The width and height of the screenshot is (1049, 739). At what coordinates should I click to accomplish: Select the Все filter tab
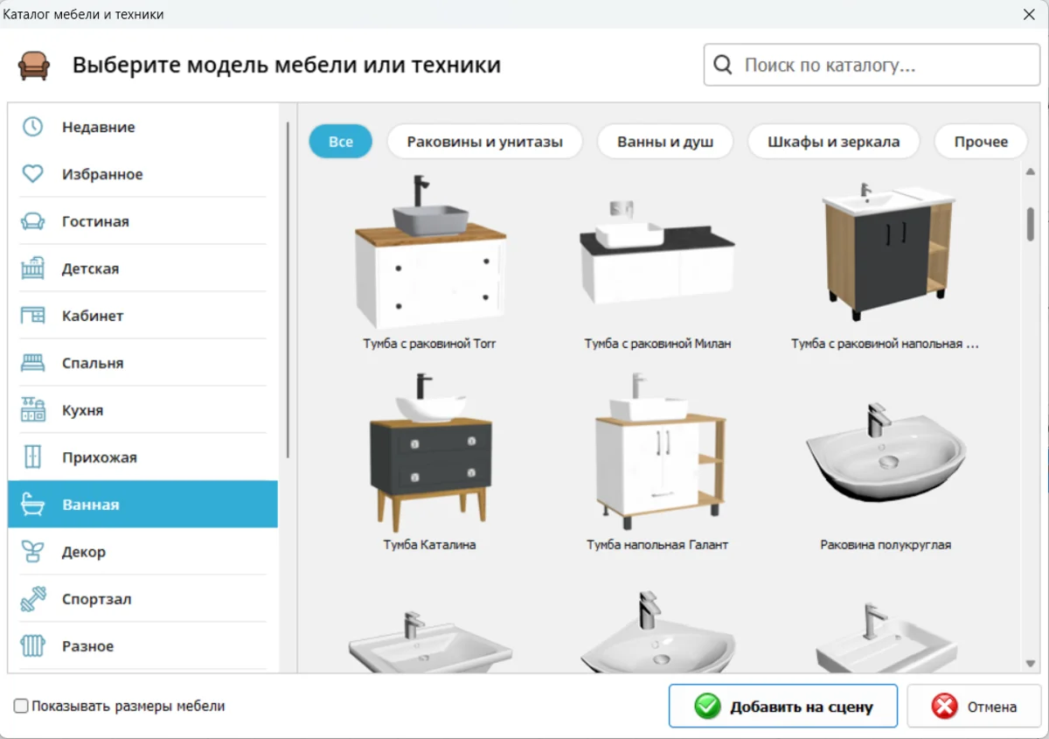coord(341,142)
